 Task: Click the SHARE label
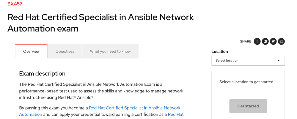(246, 42)
